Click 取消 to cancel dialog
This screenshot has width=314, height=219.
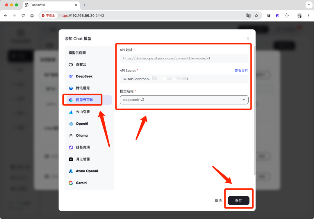pyautogui.click(x=218, y=200)
